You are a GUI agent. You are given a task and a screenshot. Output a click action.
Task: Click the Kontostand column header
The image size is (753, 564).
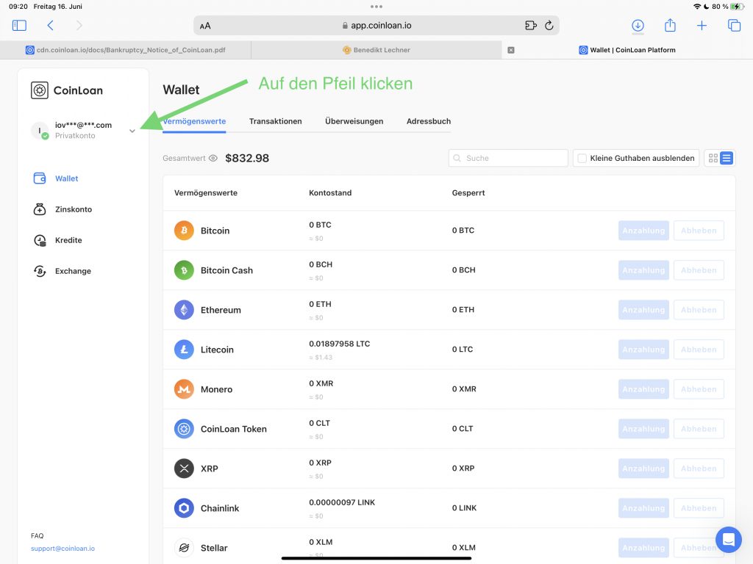click(330, 193)
